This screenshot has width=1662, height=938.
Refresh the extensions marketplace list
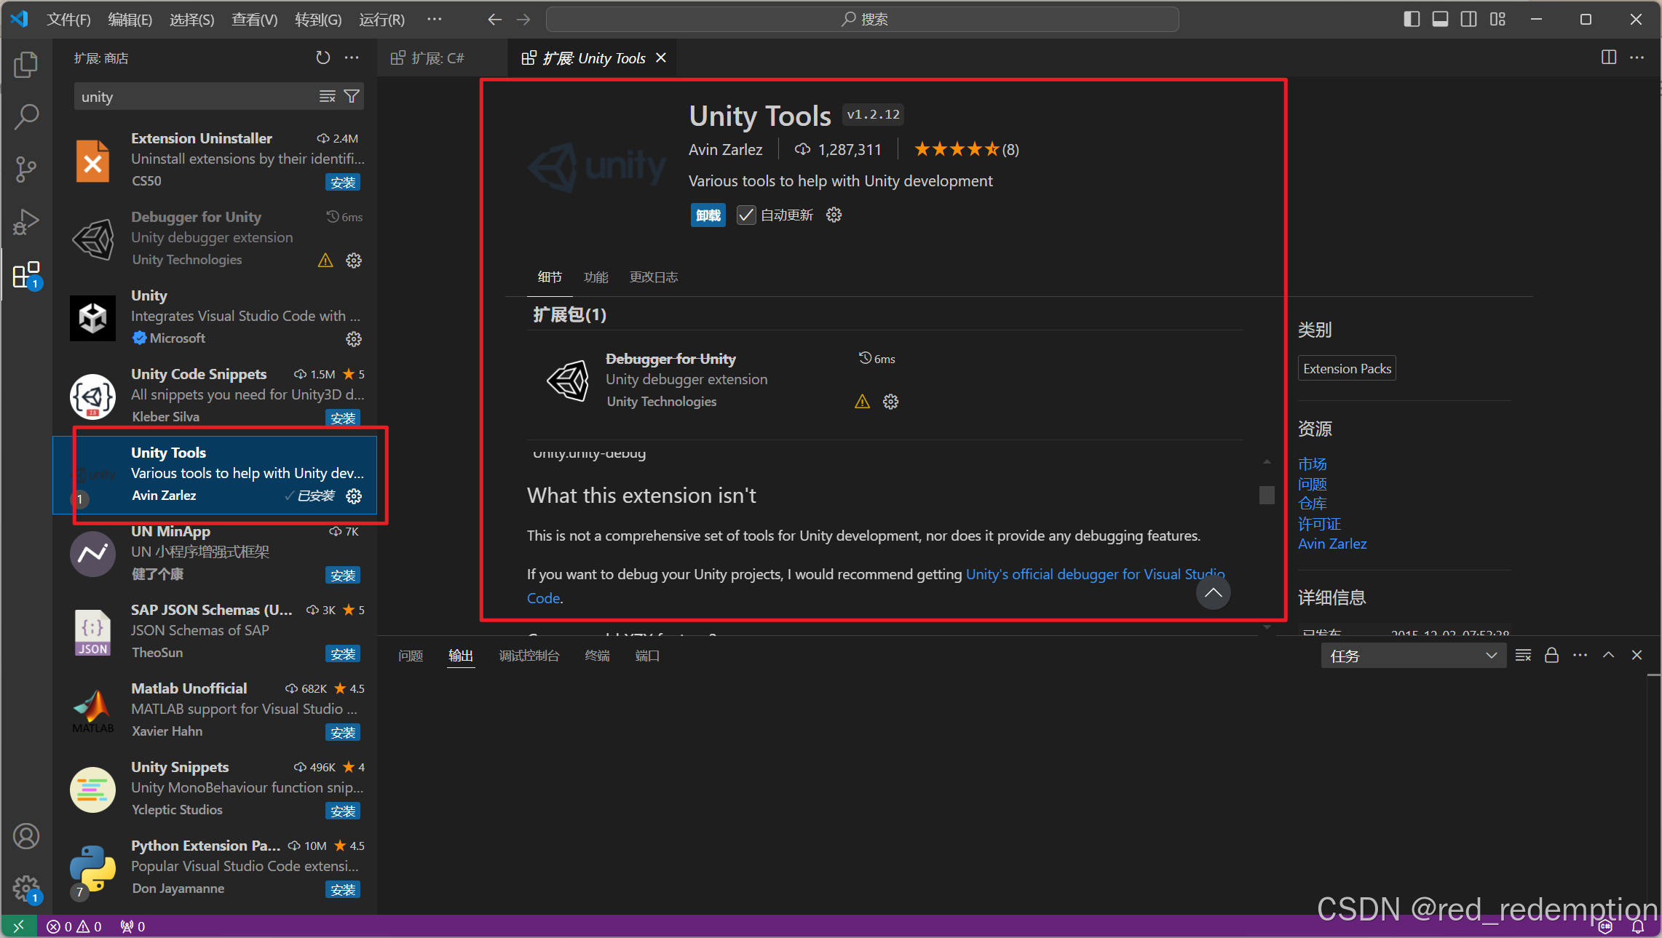pos(323,57)
